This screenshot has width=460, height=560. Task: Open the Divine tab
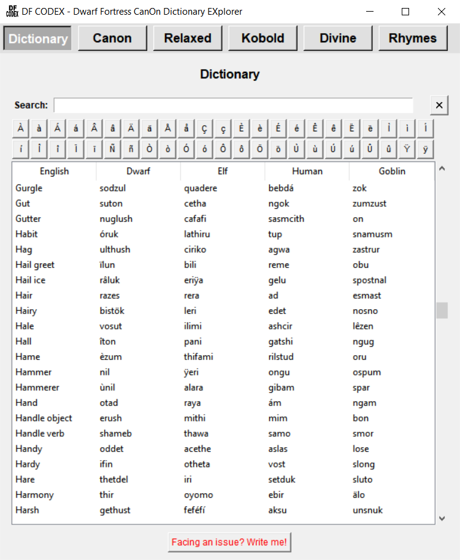point(338,38)
